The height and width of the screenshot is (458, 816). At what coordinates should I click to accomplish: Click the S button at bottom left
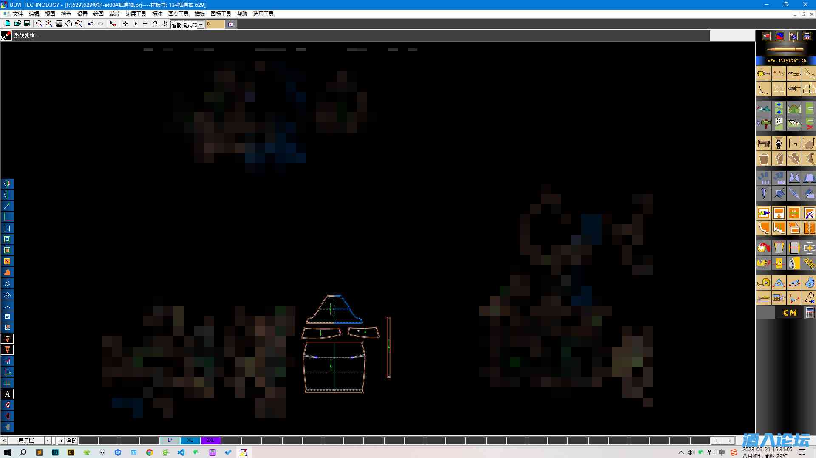[x=4, y=441]
